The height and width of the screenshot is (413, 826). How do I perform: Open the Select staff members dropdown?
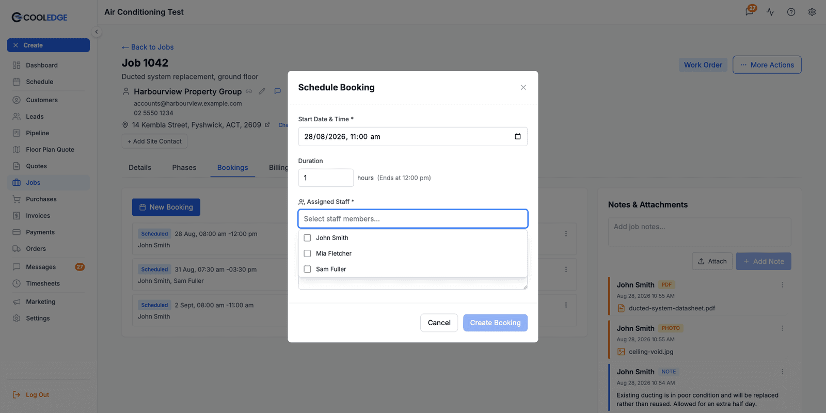[413, 219]
